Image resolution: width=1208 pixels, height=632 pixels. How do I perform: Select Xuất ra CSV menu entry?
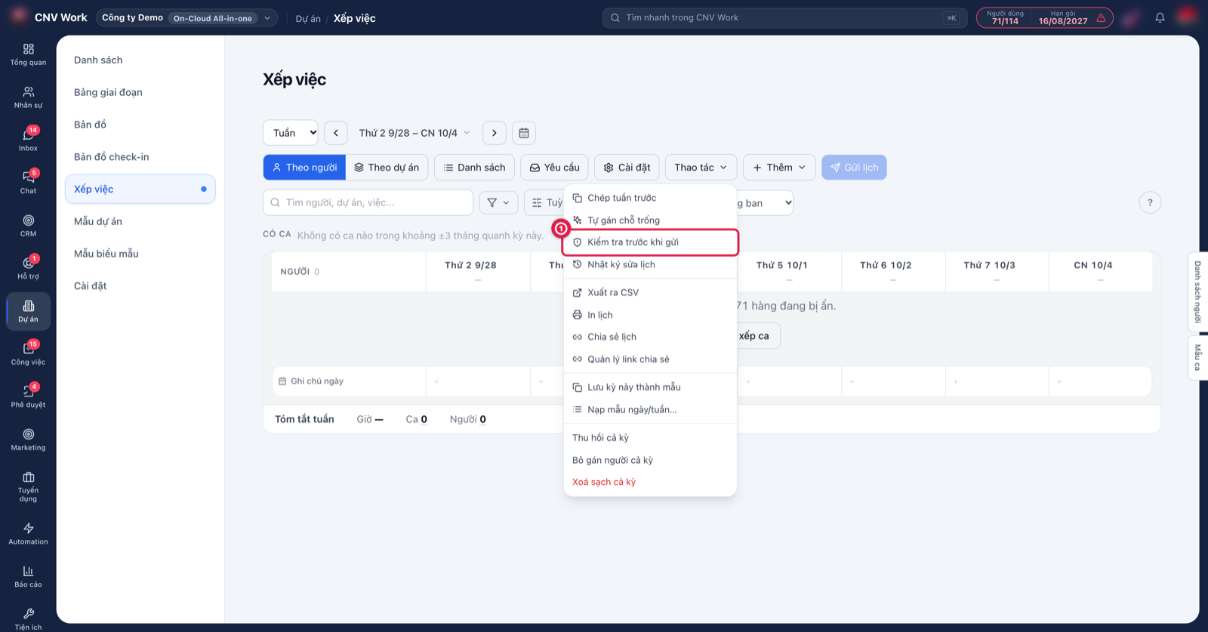click(650, 292)
